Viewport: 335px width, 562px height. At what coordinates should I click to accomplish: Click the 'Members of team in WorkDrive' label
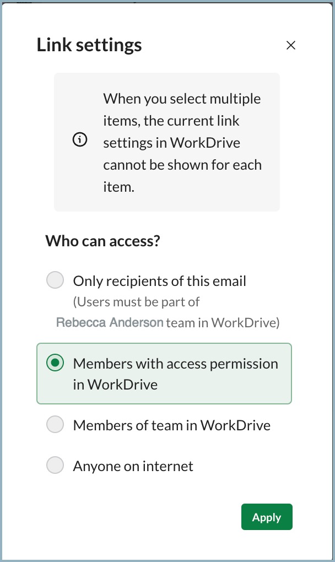pos(171,425)
